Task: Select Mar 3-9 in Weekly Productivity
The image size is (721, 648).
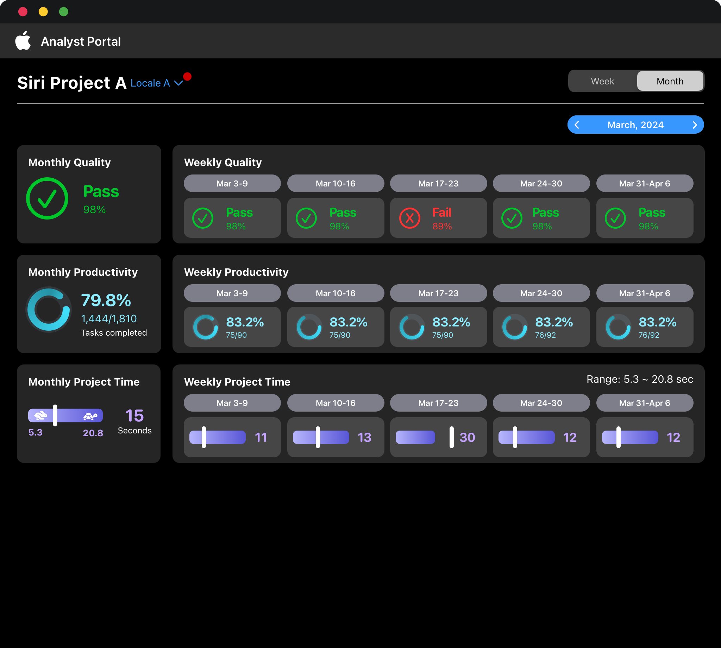Action: (x=232, y=293)
